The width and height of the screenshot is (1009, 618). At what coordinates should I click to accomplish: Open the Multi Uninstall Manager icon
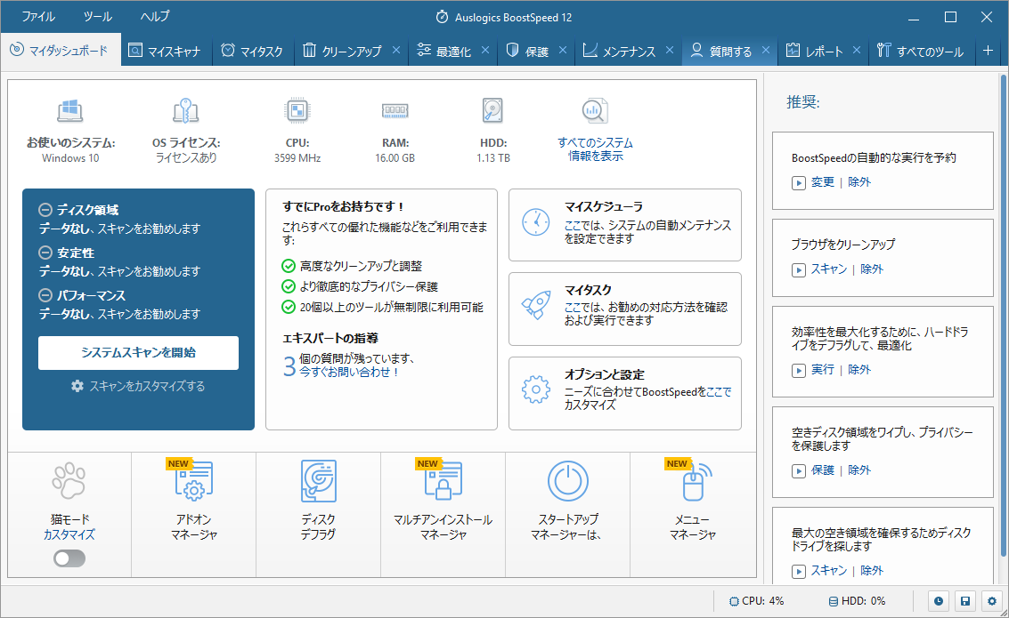coord(443,483)
